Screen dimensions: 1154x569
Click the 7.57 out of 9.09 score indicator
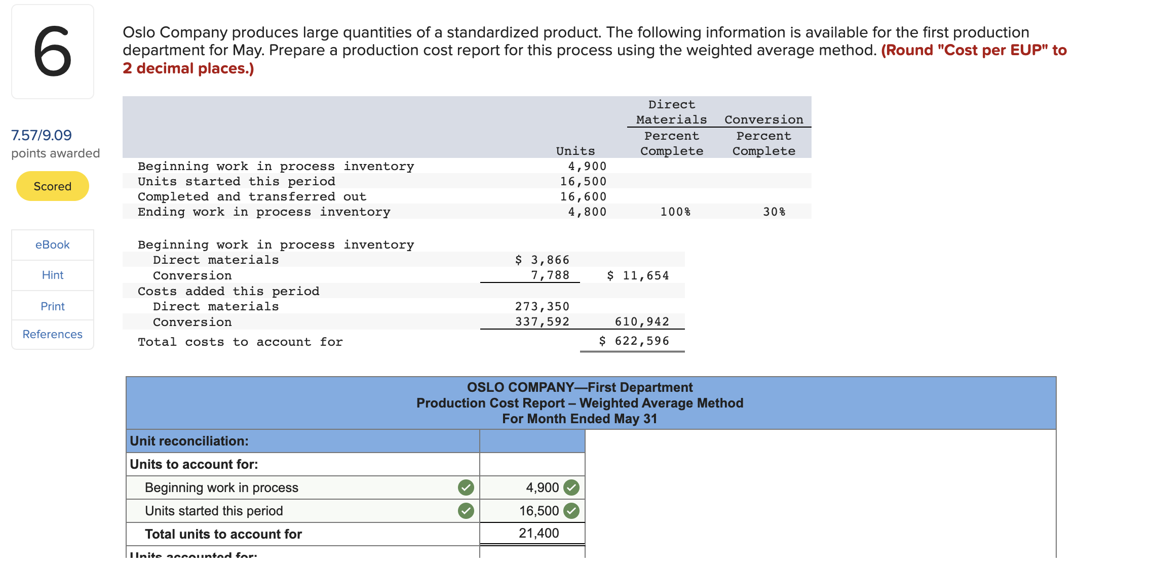pyautogui.click(x=42, y=135)
